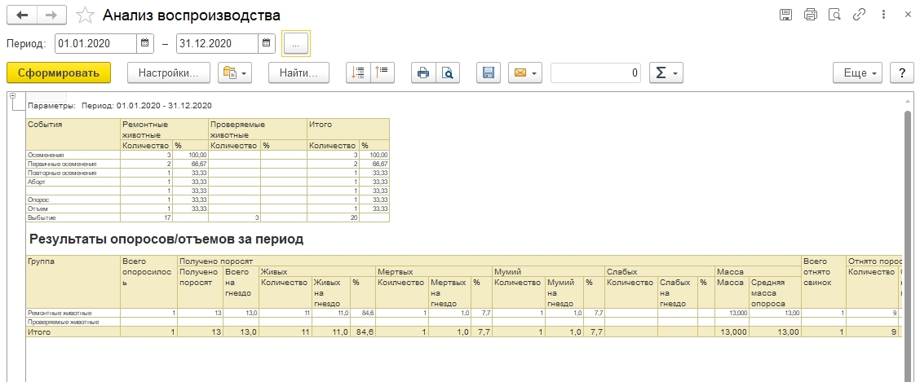Open Настройки... report settings
The width and height of the screenshot is (920, 382).
pos(169,72)
